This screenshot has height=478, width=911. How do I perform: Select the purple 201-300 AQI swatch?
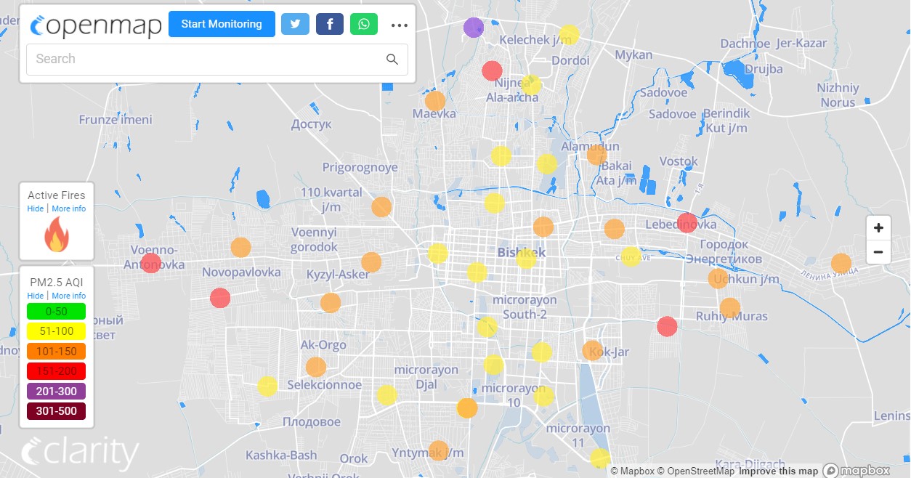click(56, 392)
